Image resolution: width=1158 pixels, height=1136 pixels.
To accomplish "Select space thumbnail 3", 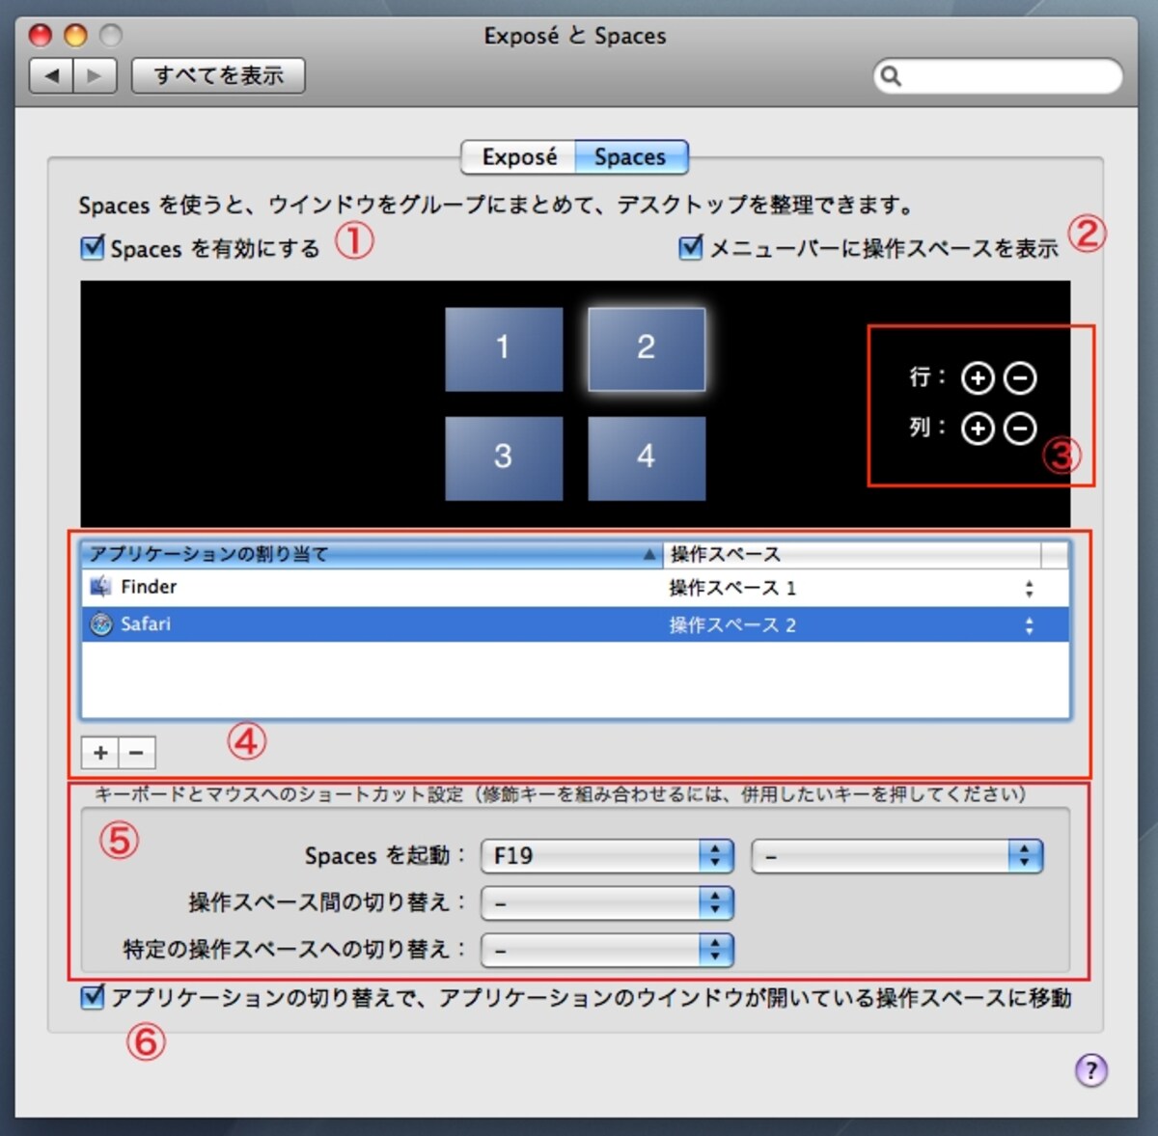I will point(504,457).
